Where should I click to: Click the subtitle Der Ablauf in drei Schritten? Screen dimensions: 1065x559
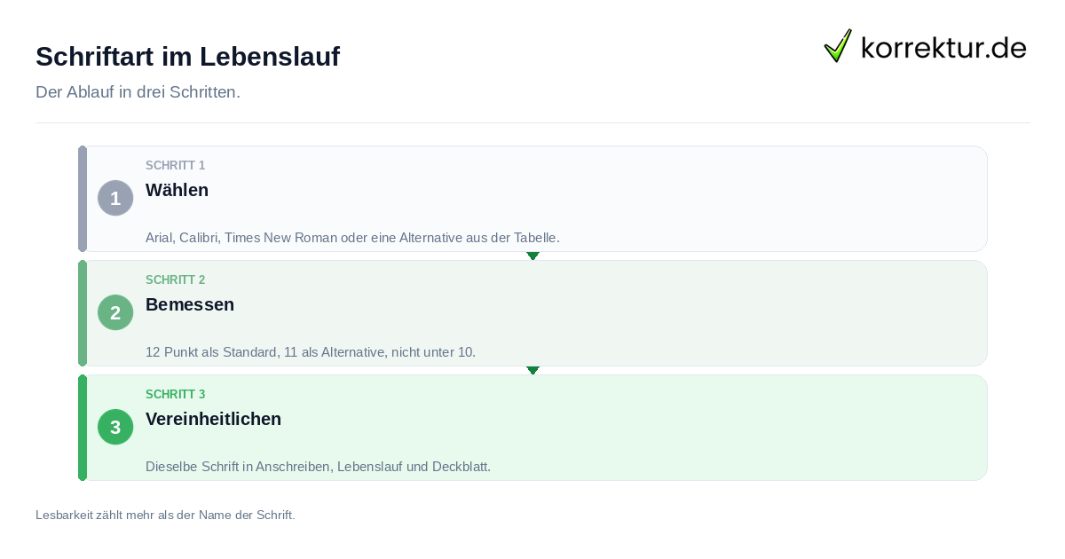coord(138,92)
